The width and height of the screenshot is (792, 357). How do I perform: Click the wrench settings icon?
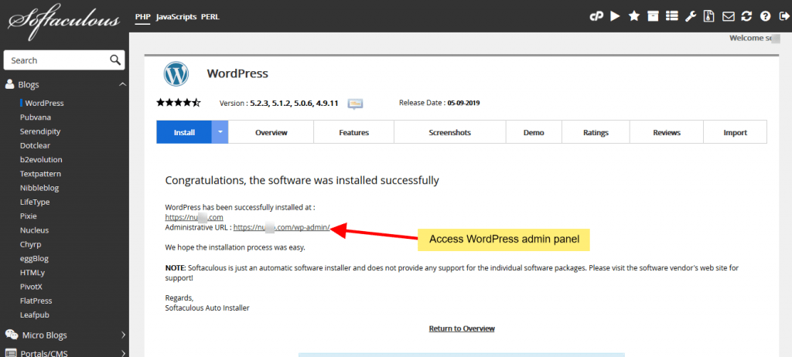[x=691, y=16]
